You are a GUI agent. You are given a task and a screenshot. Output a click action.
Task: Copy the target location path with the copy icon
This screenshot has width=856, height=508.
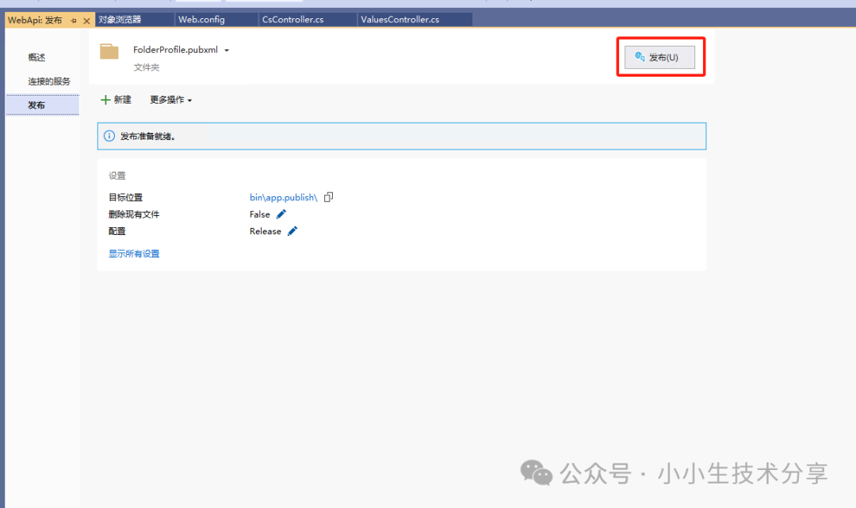[x=329, y=197]
